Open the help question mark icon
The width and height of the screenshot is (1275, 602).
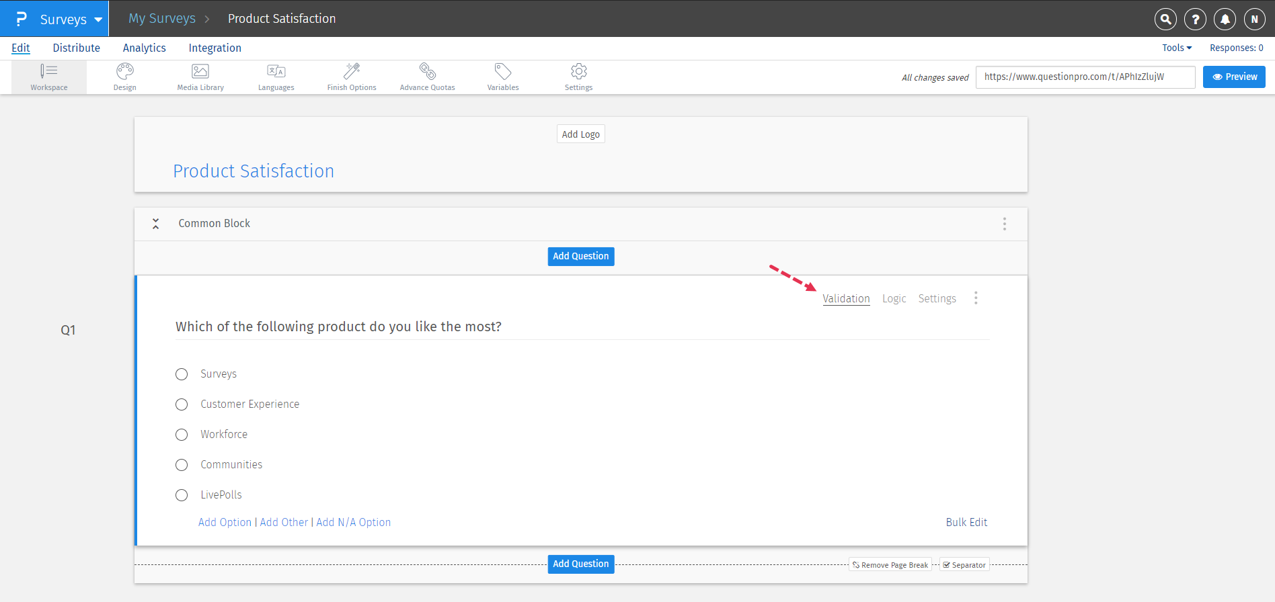point(1195,19)
